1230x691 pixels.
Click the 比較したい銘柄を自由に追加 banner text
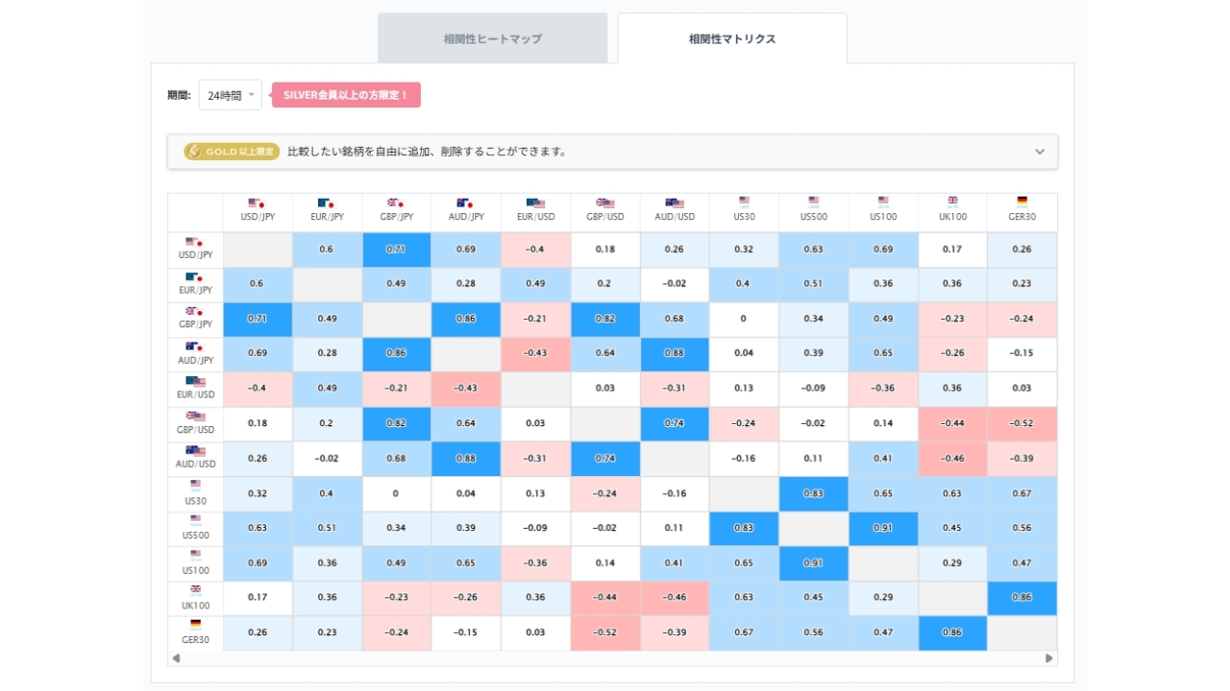(x=427, y=152)
